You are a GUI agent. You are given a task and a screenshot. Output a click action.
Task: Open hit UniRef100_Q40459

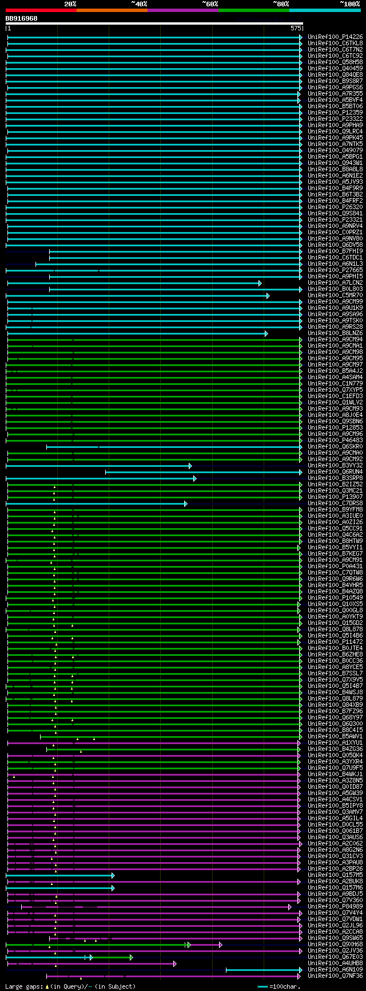(335, 69)
